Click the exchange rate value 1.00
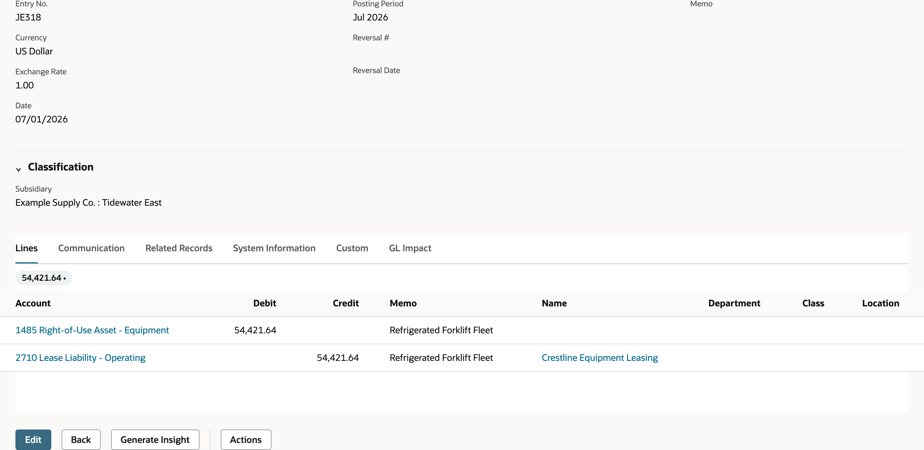Image resolution: width=924 pixels, height=450 pixels. (24, 85)
